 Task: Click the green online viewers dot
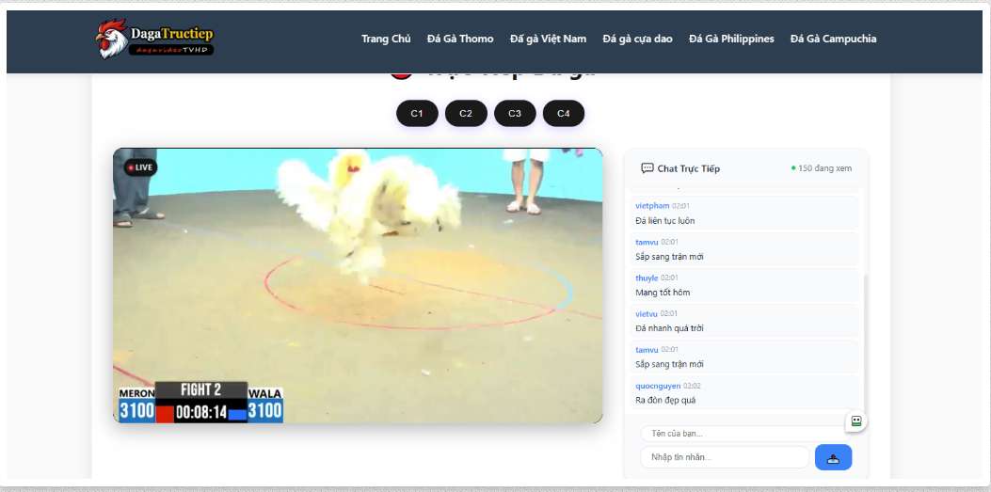pyautogui.click(x=793, y=168)
